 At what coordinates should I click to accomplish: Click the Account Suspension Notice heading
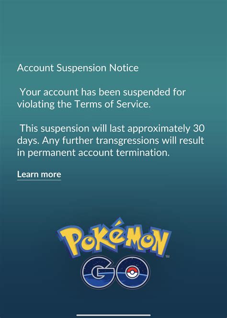[78, 68]
